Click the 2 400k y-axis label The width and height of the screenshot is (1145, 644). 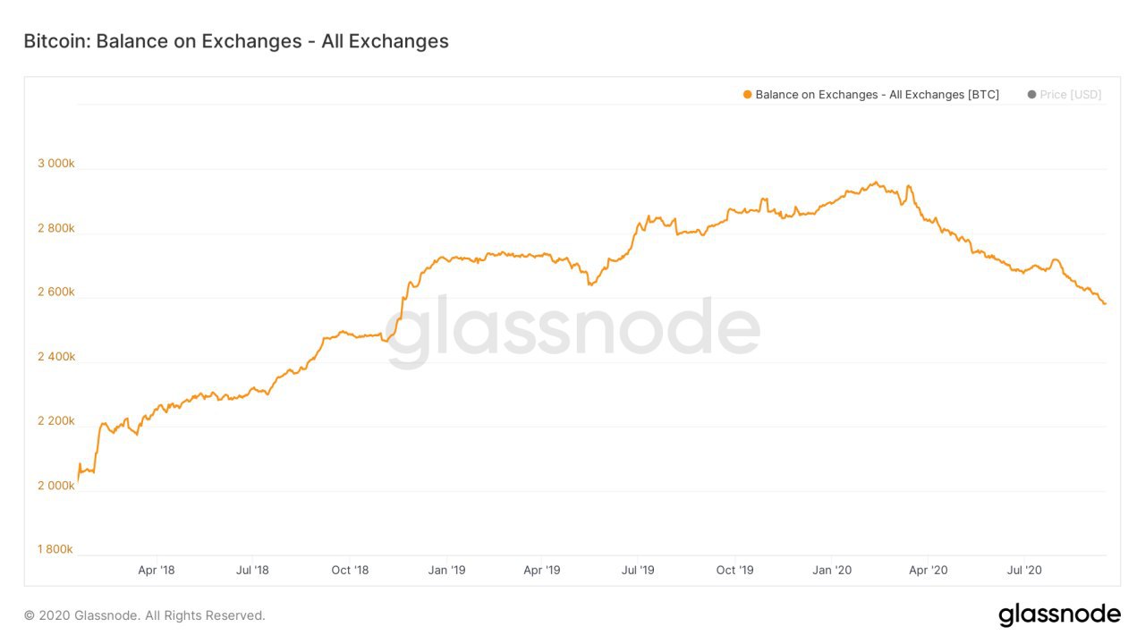tap(55, 357)
